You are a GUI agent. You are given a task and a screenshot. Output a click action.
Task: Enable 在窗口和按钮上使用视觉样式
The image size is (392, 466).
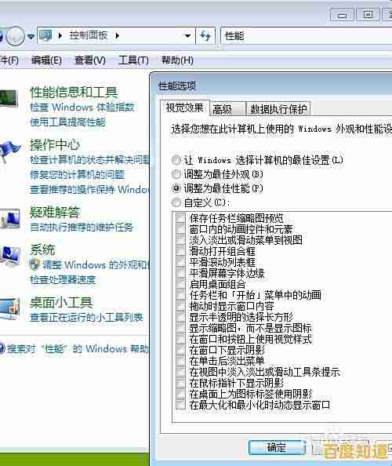tap(180, 339)
